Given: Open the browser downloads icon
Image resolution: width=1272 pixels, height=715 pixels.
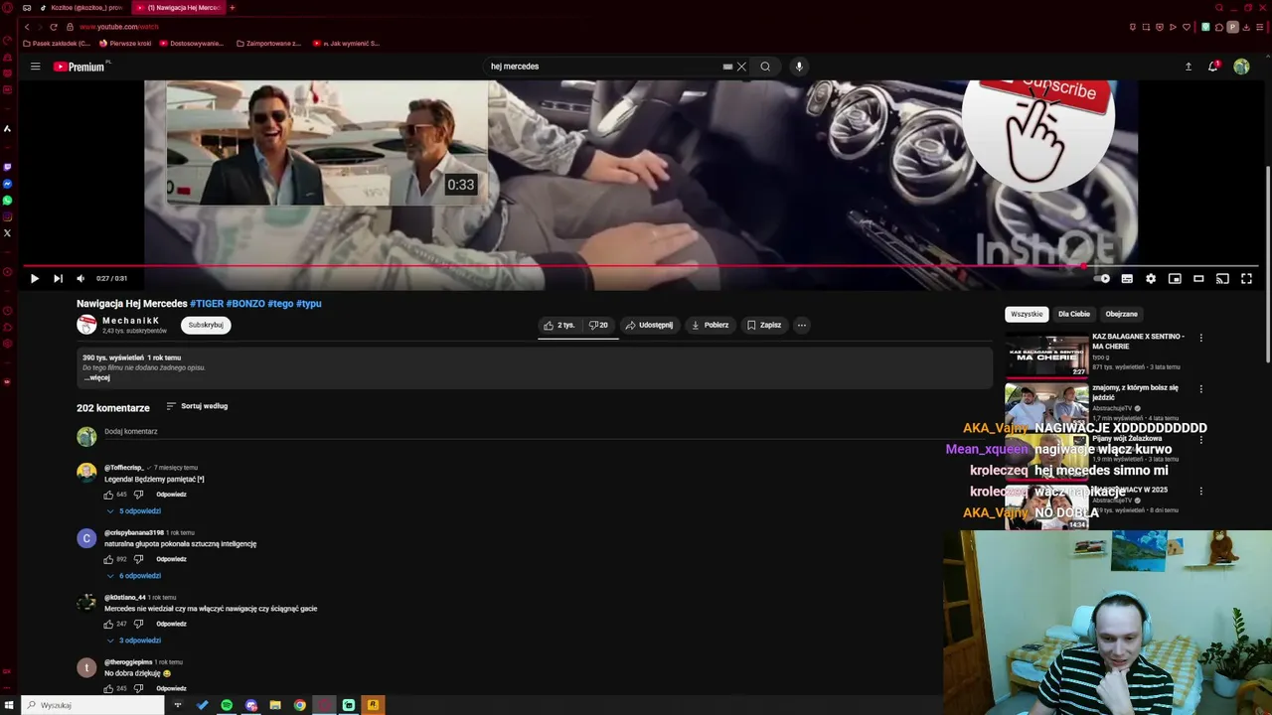Looking at the screenshot, I should click(1246, 27).
